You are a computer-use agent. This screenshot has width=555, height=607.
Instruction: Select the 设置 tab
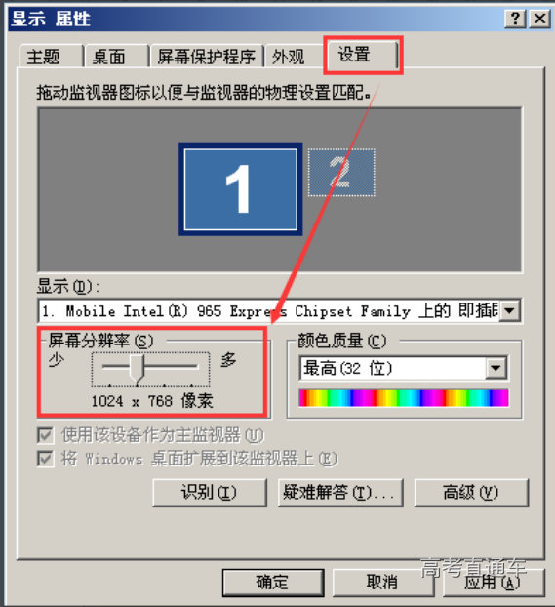pyautogui.click(x=362, y=55)
